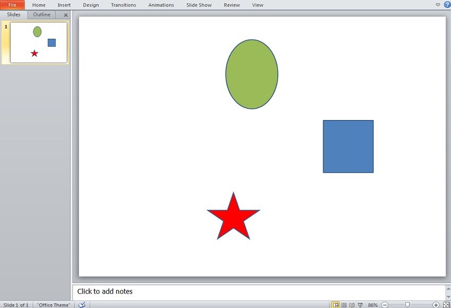Switch to the Outline tab
Screen dimensions: 451x308
pos(41,14)
